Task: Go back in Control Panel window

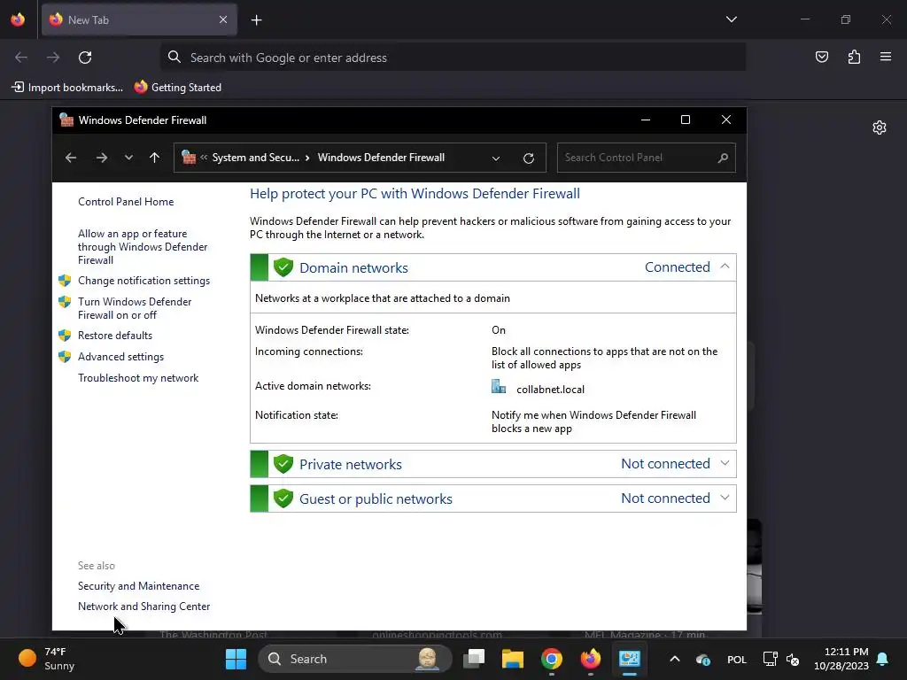Action: (71, 158)
